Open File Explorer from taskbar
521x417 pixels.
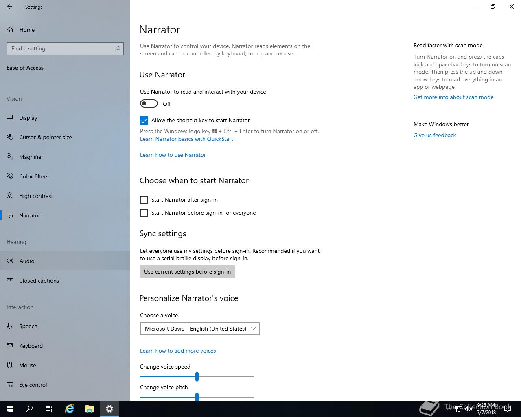[90, 409]
